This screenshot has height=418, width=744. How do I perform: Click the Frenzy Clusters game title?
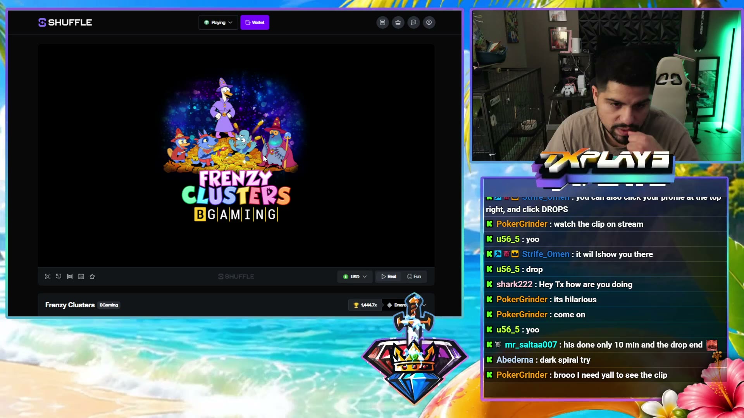point(70,305)
